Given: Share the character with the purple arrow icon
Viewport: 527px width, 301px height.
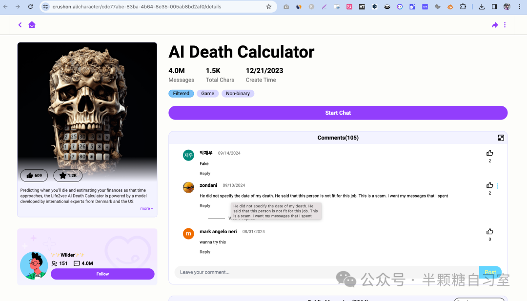Looking at the screenshot, I should click(495, 25).
